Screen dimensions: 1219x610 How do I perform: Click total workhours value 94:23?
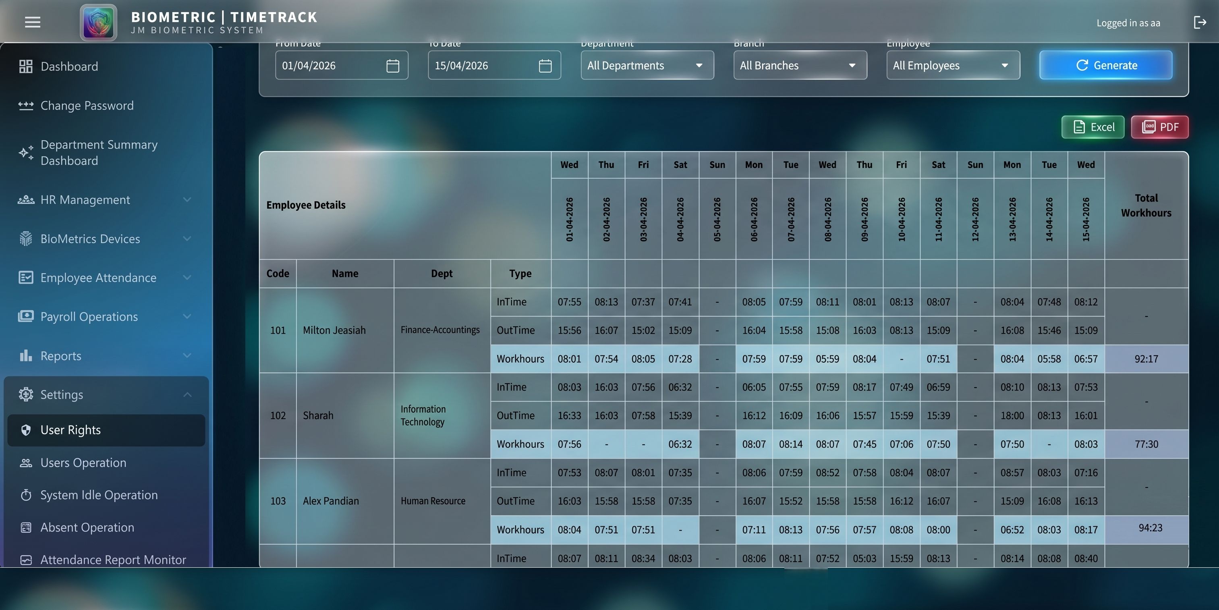[1150, 528]
